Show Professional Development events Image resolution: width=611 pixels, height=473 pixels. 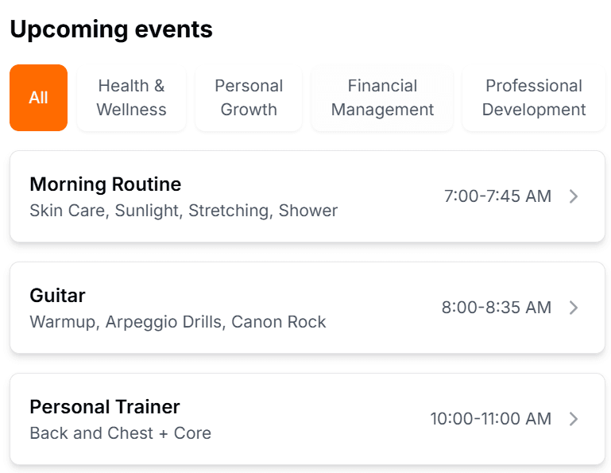(533, 98)
